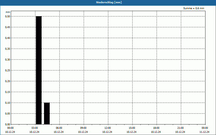Click the 0,10 y-axis value
This screenshot has height=135, width=216.
click(8, 103)
